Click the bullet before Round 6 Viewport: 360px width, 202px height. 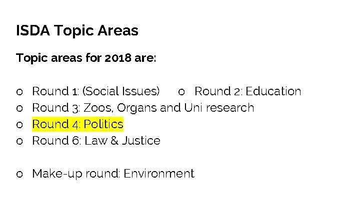(x=19, y=141)
